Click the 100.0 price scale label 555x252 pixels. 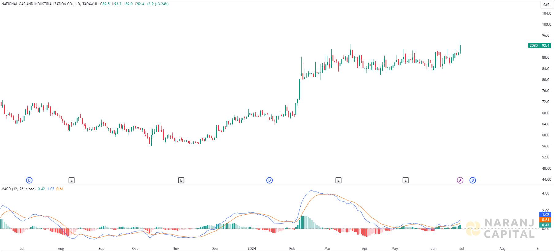(x=546, y=24)
